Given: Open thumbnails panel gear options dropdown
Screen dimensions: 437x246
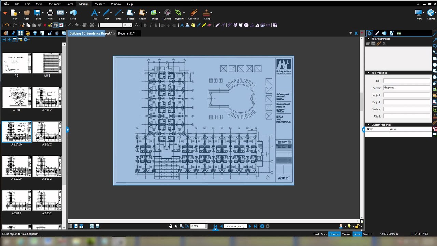Looking at the screenshot, I should point(26,40).
